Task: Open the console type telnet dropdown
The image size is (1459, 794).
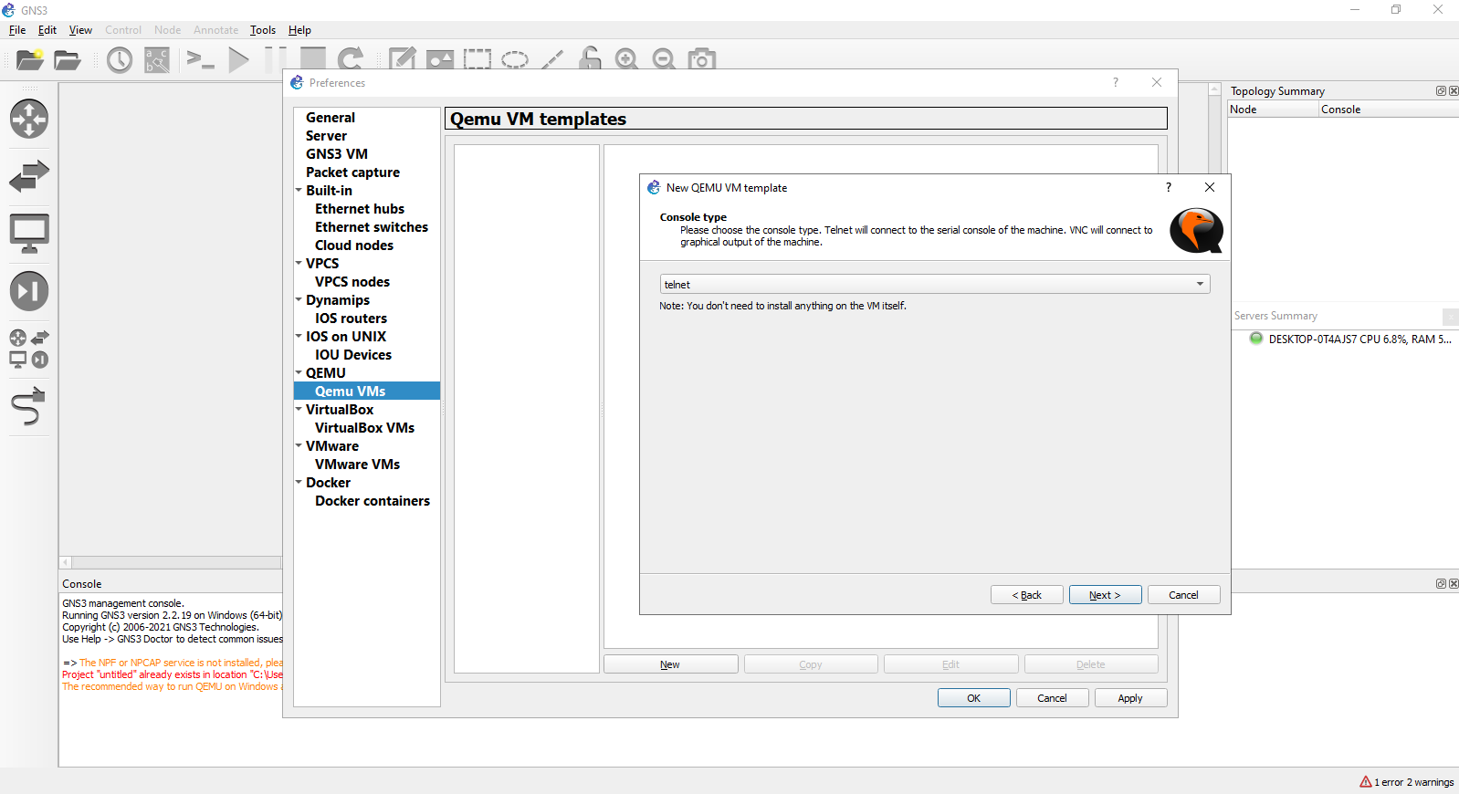Action: tap(935, 285)
